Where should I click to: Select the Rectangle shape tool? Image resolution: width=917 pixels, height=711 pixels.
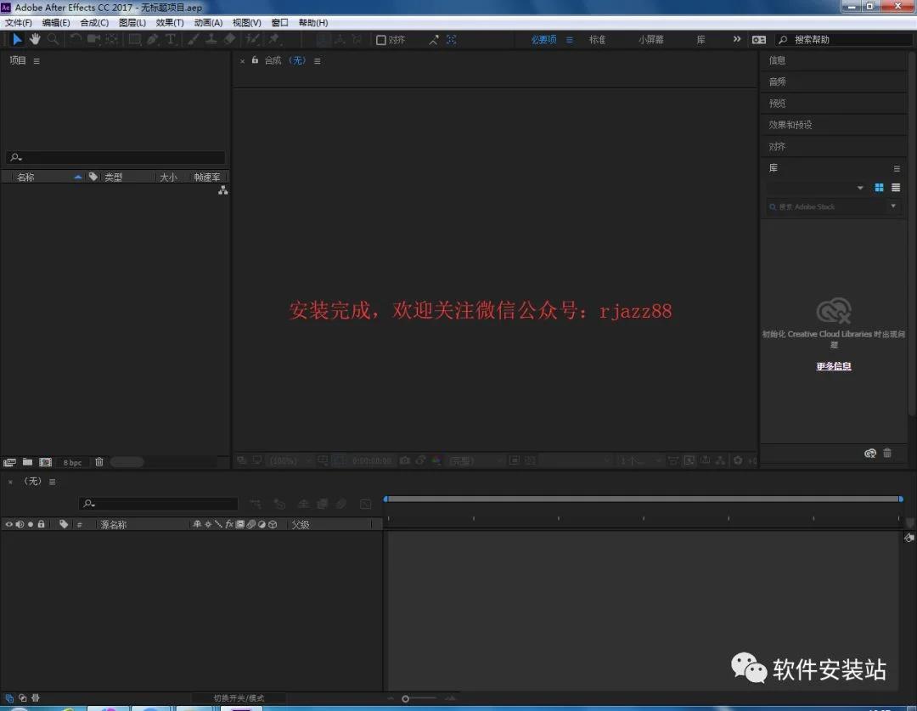pyautogui.click(x=134, y=39)
